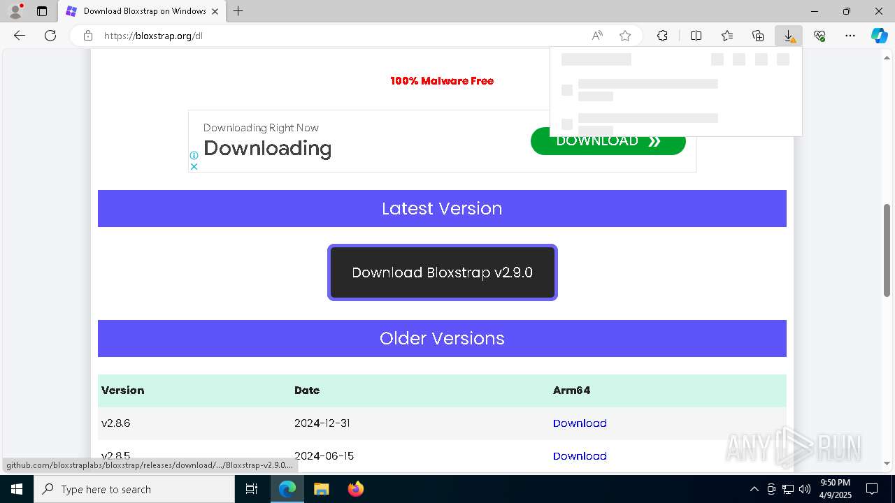Click the 100% Malware Free text
Image resolution: width=895 pixels, height=503 pixels.
pos(442,81)
